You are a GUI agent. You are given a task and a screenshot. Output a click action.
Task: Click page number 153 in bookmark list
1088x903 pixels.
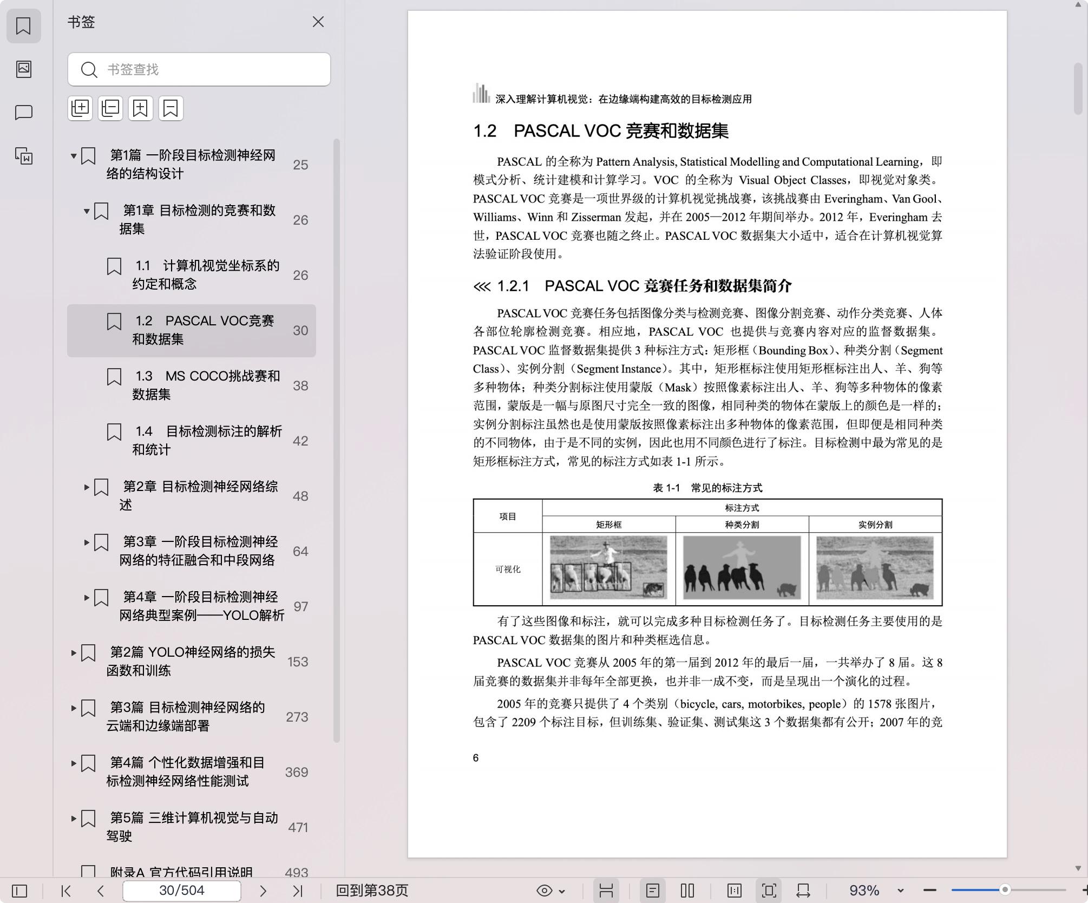298,662
